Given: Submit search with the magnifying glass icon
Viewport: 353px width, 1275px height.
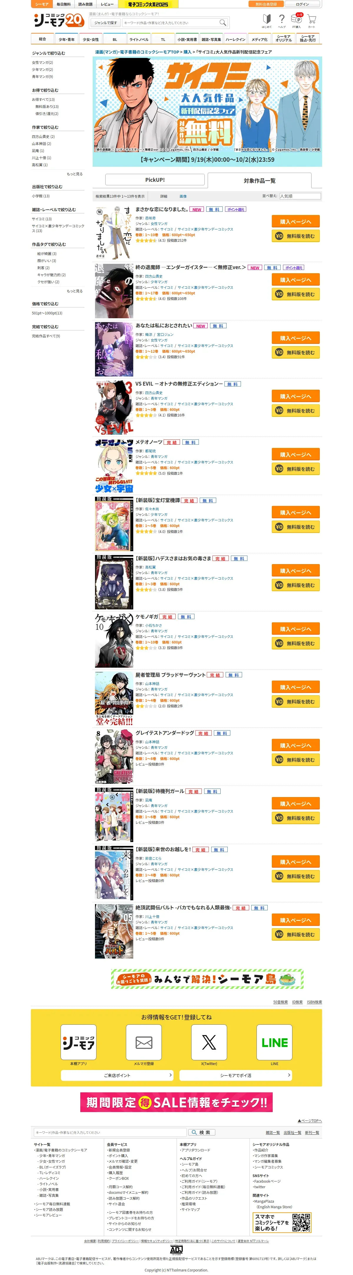Looking at the screenshot, I should (x=223, y=23).
